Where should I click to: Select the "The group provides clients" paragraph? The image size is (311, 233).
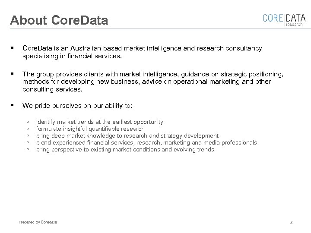tap(152, 82)
